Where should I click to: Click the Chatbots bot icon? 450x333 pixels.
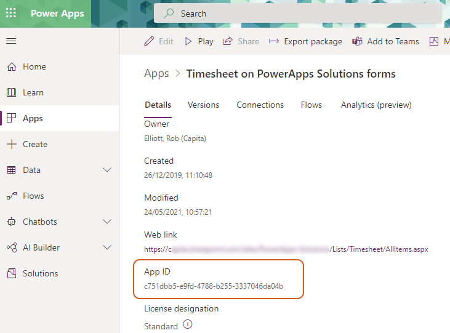tap(12, 222)
